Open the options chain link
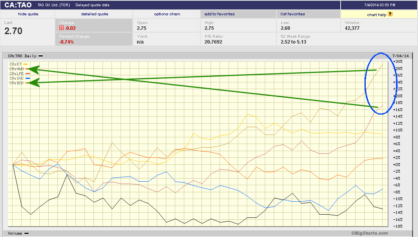The height and width of the screenshot is (237, 418). [167, 14]
